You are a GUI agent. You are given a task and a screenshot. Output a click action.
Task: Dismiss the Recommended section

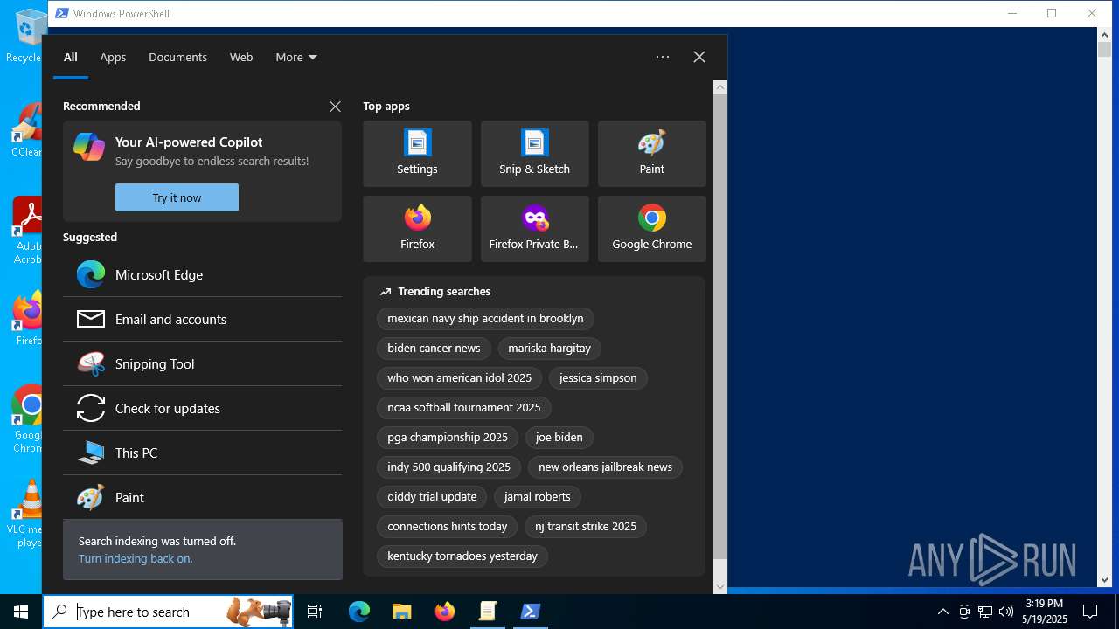click(335, 107)
